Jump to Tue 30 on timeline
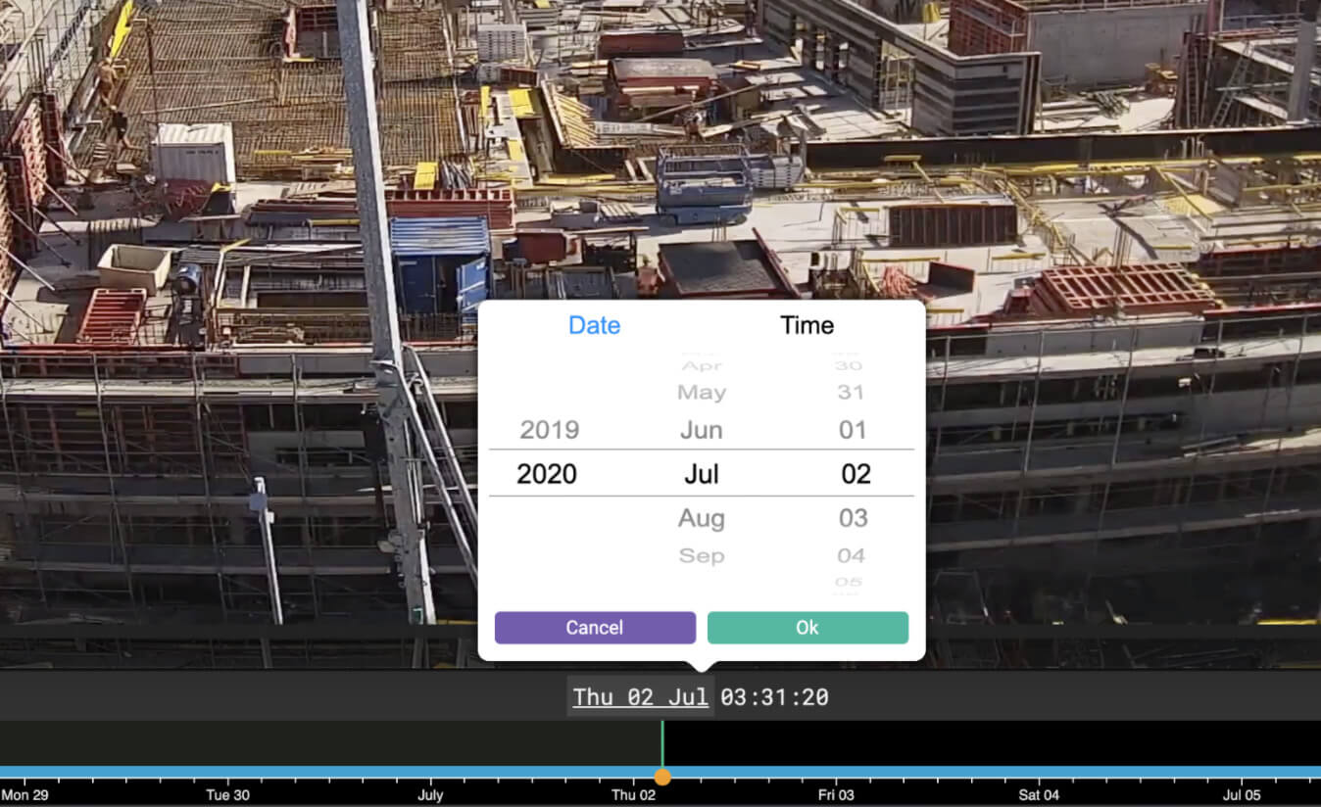The image size is (1321, 807). (x=227, y=794)
